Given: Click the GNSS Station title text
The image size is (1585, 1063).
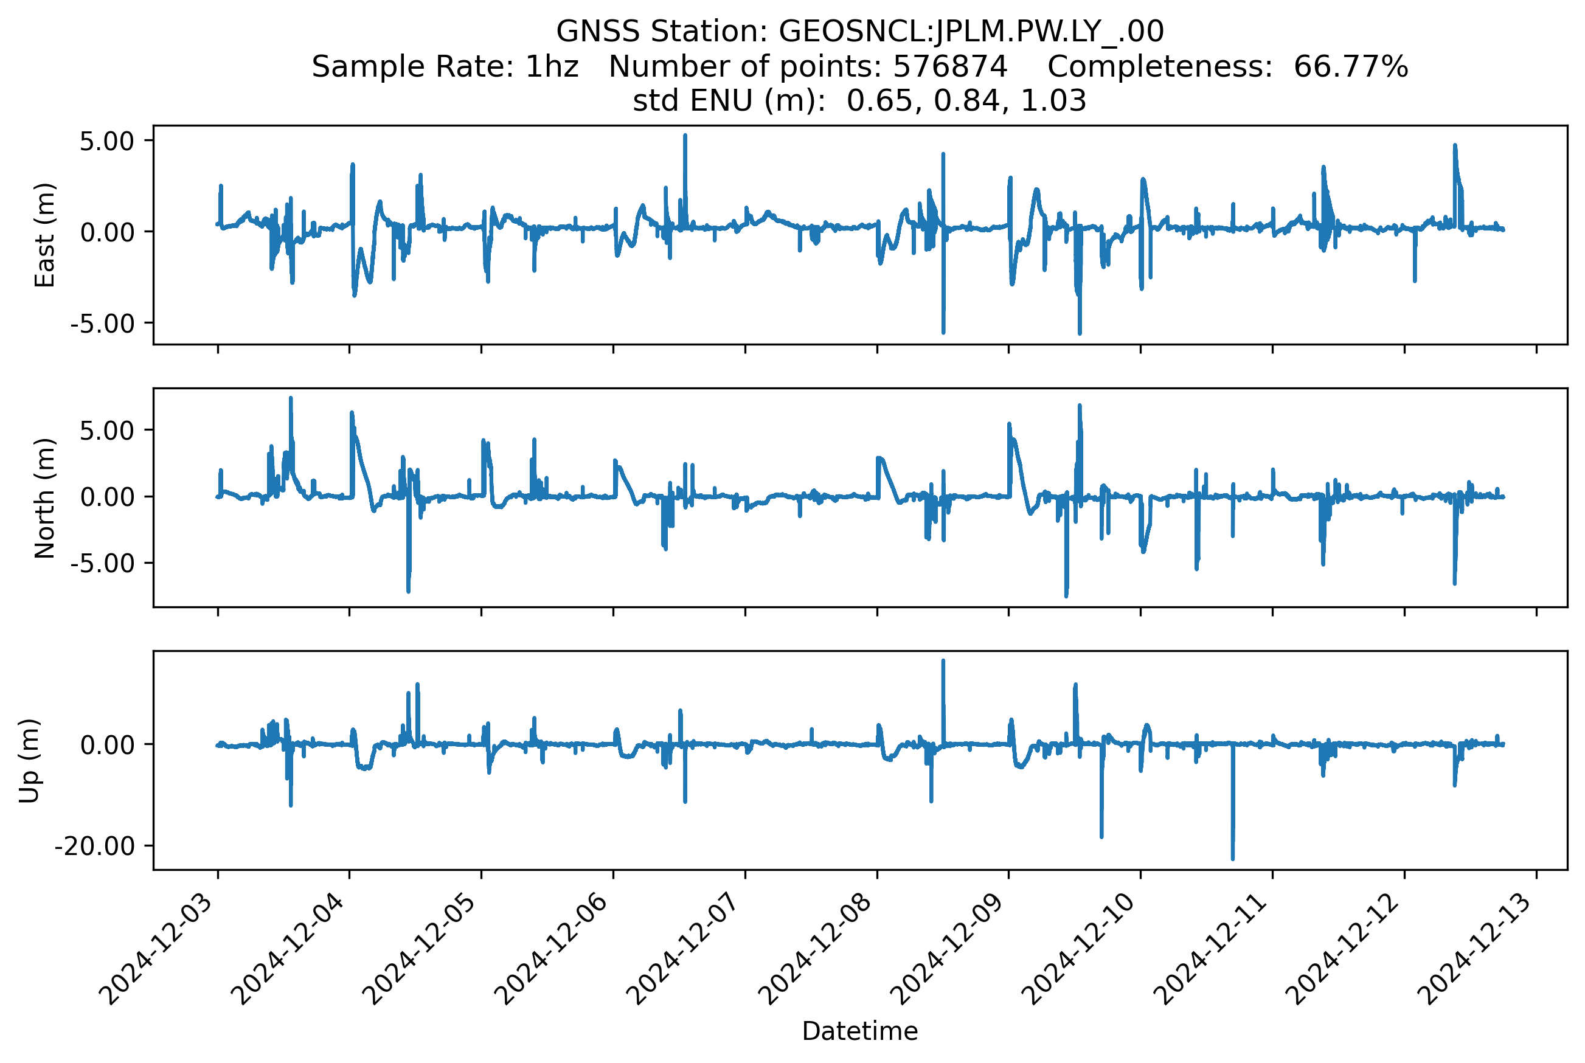Looking at the screenshot, I should coord(859,31).
